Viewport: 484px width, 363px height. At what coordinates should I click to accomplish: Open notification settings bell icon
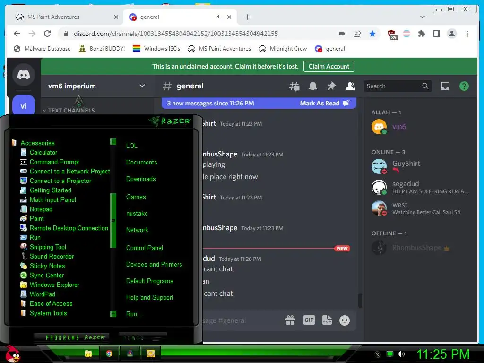point(313,86)
